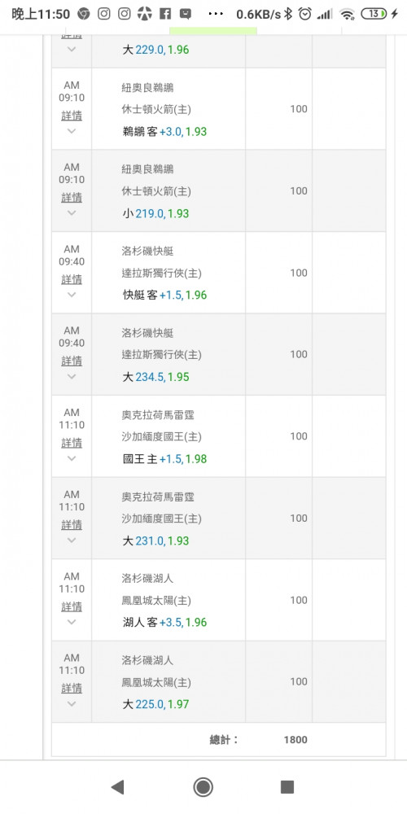The width and height of the screenshot is (407, 814).
Task: Open 詳情 link for 大 231.0 bet
Action: pyautogui.click(x=72, y=525)
